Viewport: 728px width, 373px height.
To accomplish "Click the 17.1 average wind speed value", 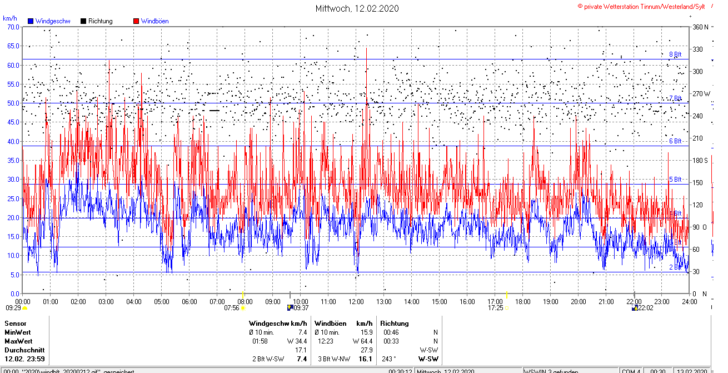I will [301, 350].
